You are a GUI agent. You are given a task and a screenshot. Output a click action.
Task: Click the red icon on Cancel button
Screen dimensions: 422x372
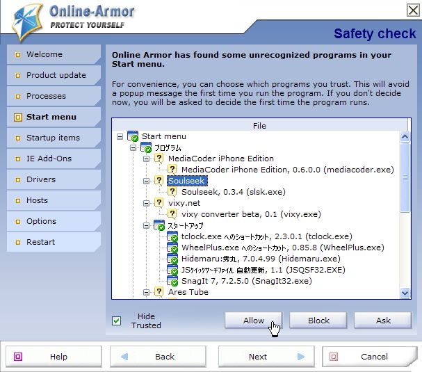coord(334,357)
